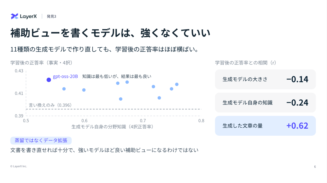Click the 言い換えのみ (0.396) baseline label
The image size is (327, 183).
pos(50,105)
